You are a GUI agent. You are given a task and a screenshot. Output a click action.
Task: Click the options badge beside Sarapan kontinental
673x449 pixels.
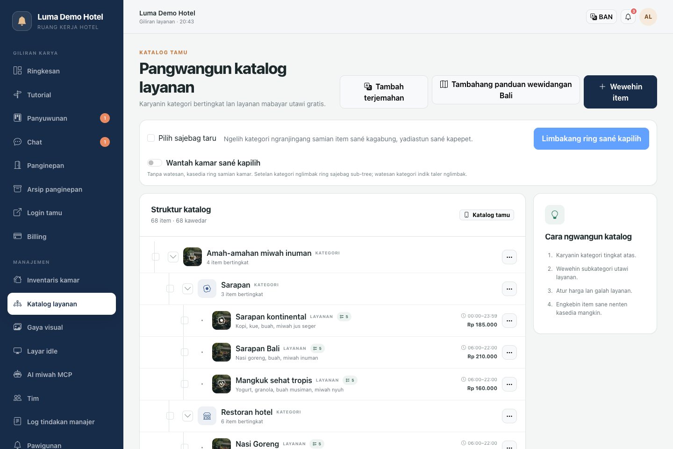point(344,317)
